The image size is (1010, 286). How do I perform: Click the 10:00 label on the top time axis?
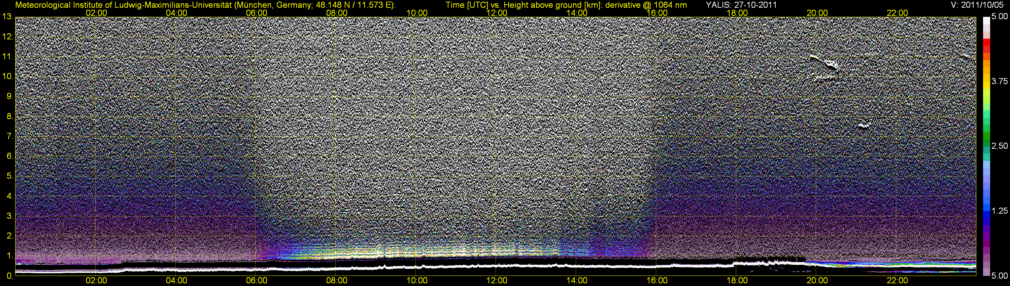coord(417,13)
